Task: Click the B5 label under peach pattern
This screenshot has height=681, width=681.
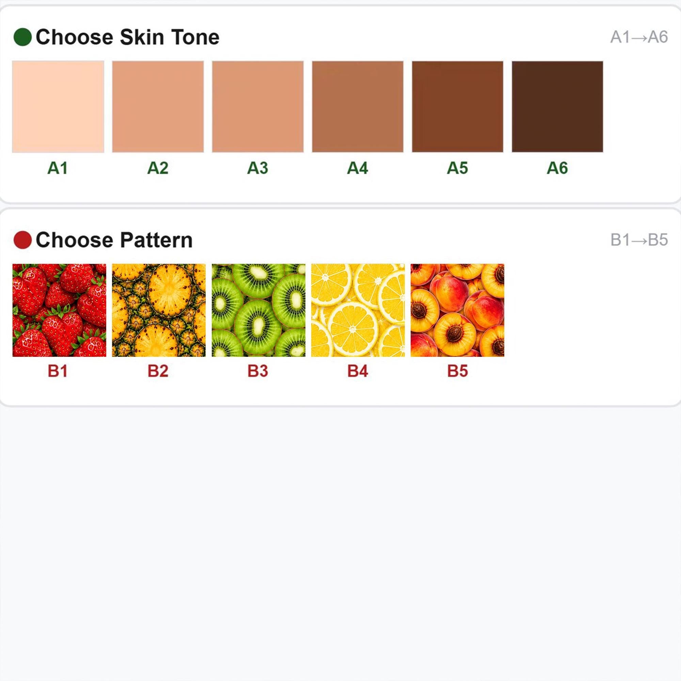Action: tap(458, 371)
